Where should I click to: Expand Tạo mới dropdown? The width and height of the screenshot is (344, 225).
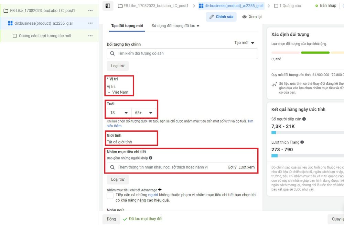(x=244, y=43)
